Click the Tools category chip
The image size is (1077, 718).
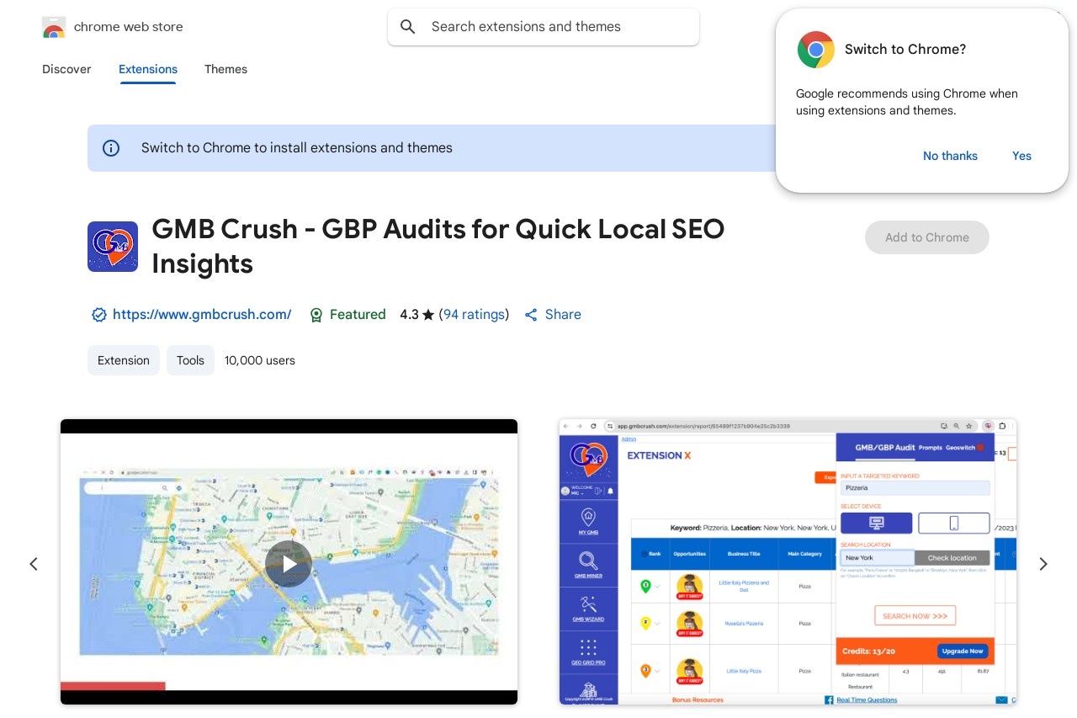pyautogui.click(x=190, y=360)
